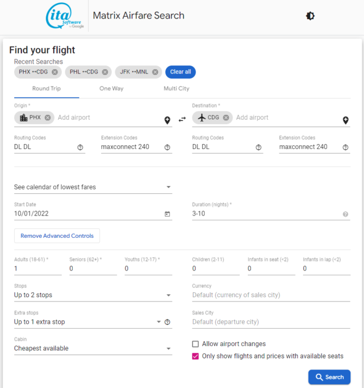The image size is (364, 388).
Task: Open help for destination Routing Codes
Action: 259,147
